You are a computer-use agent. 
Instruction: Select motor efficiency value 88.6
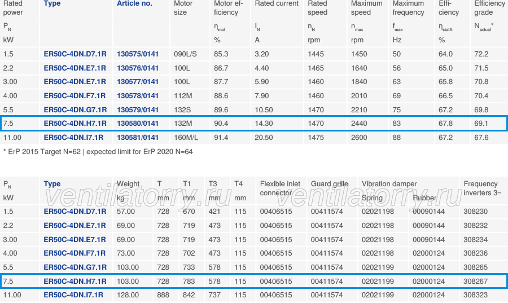tap(221, 96)
